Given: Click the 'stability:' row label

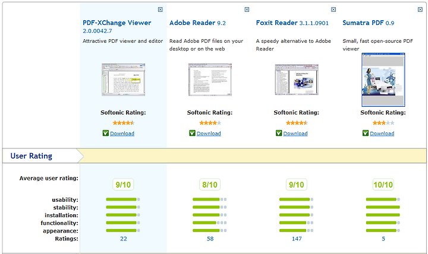Looking at the screenshot, I should pyautogui.click(x=65, y=208).
